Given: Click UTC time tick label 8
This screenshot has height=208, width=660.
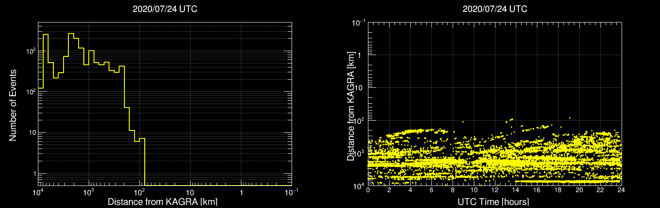Looking at the screenshot, I should click(x=453, y=190).
